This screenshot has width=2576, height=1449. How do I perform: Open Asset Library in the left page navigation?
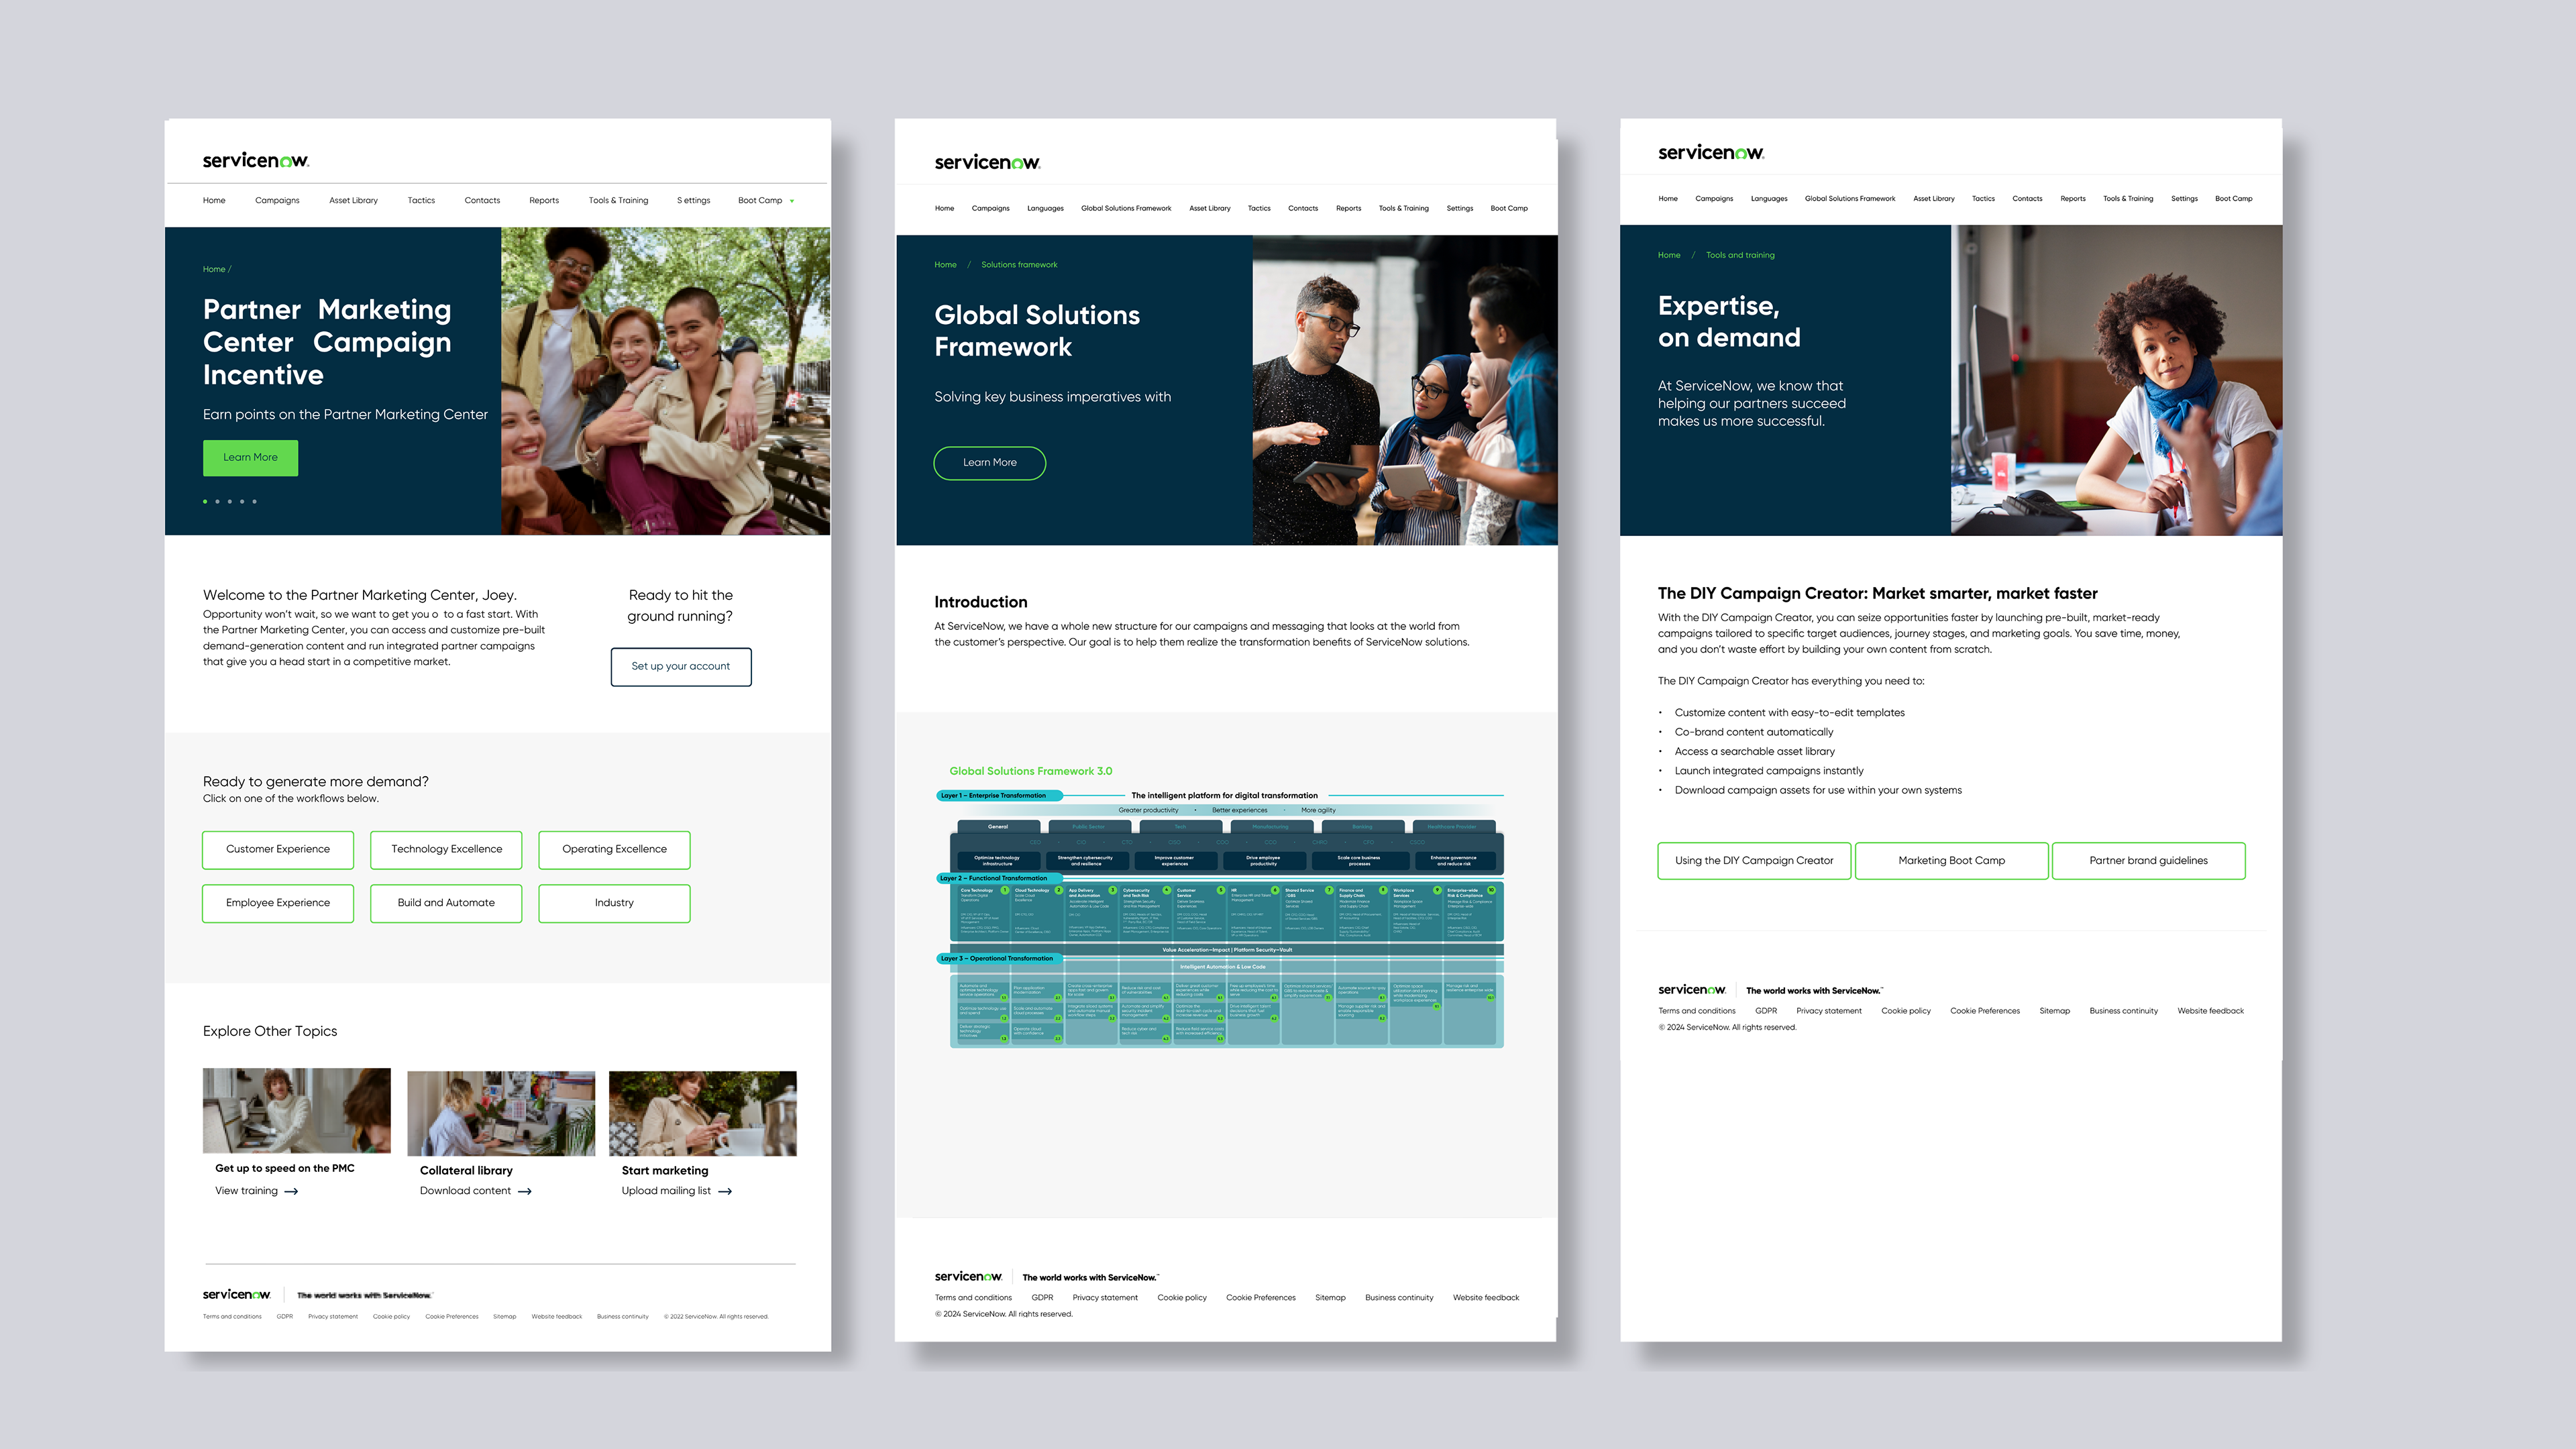click(x=354, y=200)
